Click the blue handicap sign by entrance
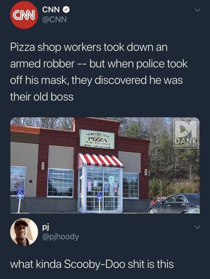This screenshot has height=279, width=210. (x=100, y=196)
